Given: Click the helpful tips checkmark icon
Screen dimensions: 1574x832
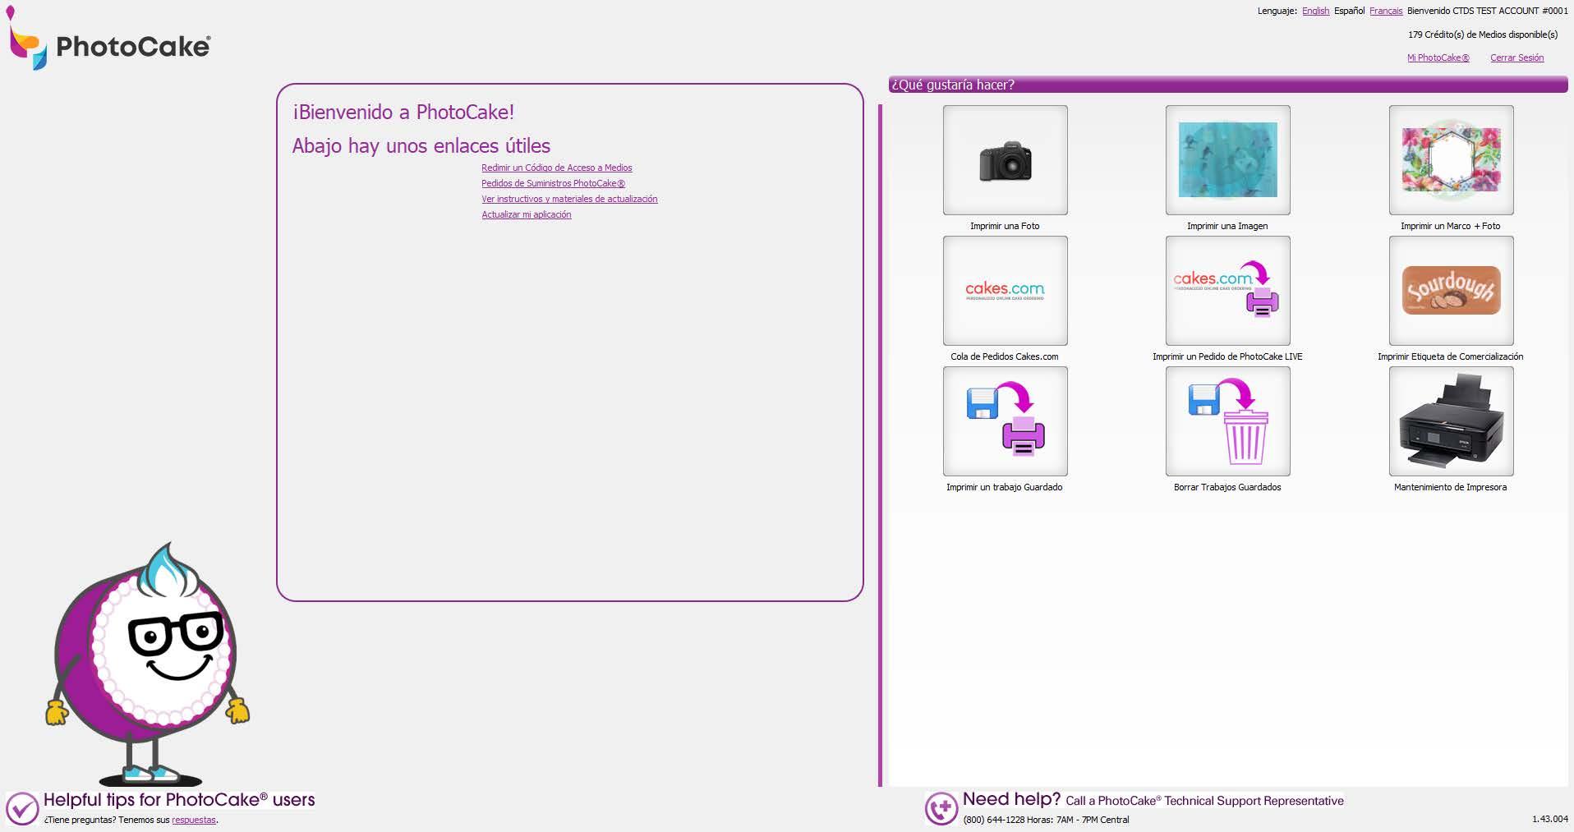Looking at the screenshot, I should (22, 809).
